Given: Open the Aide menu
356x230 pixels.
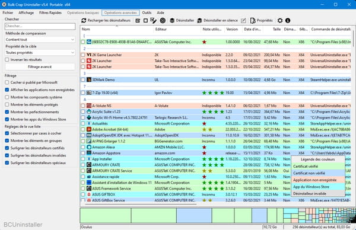Looking at the screenshot, I should pyautogui.click(x=161, y=12).
